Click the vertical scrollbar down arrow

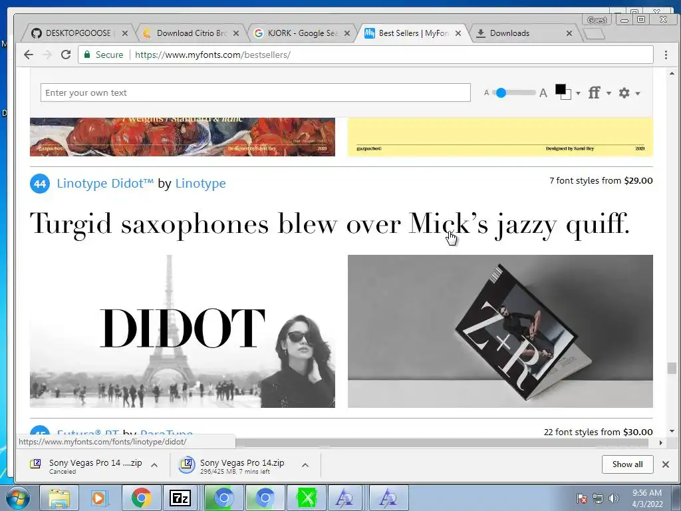pyautogui.click(x=672, y=431)
